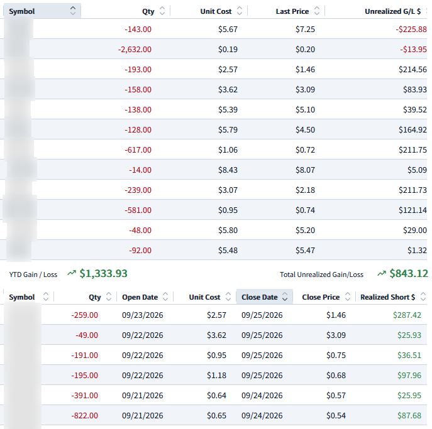Screen dimensions: 432x429
Task: Click the $97.96 realized value
Action: pos(409,375)
